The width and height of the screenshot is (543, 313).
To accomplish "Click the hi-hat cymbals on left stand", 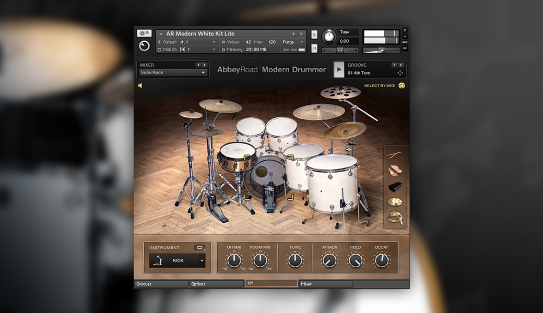I will pos(207,132).
